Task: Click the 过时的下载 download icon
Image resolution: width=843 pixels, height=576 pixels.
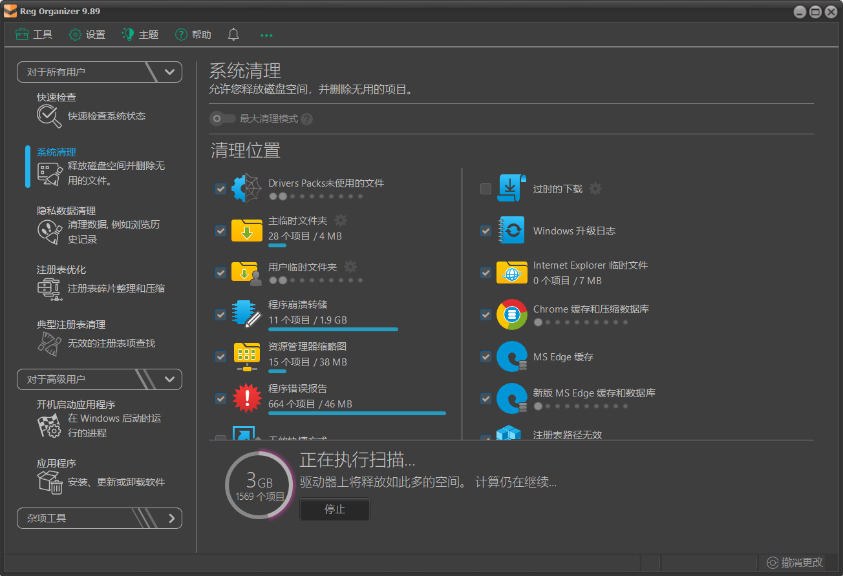Action: pos(512,189)
